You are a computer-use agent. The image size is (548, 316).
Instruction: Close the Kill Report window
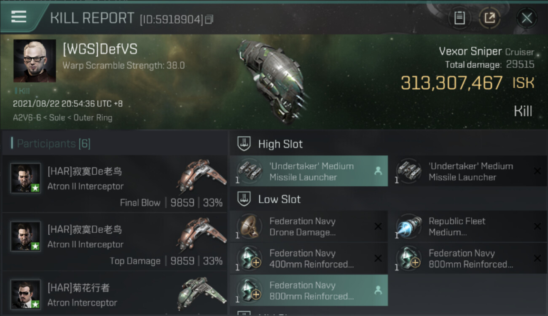point(527,18)
